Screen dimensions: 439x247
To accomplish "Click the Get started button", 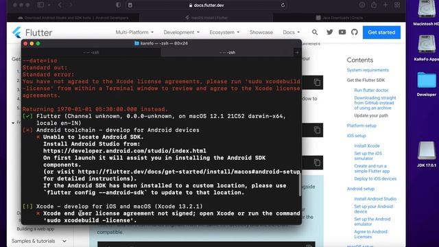I will (x=381, y=32).
